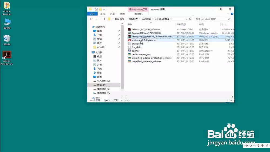This screenshot has width=270, height=152.
Task: Switch to the 查看 ribbon tab
Action: coord(122,14)
